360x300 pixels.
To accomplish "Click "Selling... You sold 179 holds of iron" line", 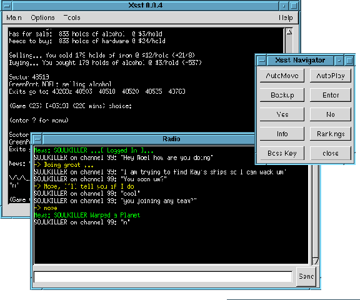I will [x=102, y=56].
